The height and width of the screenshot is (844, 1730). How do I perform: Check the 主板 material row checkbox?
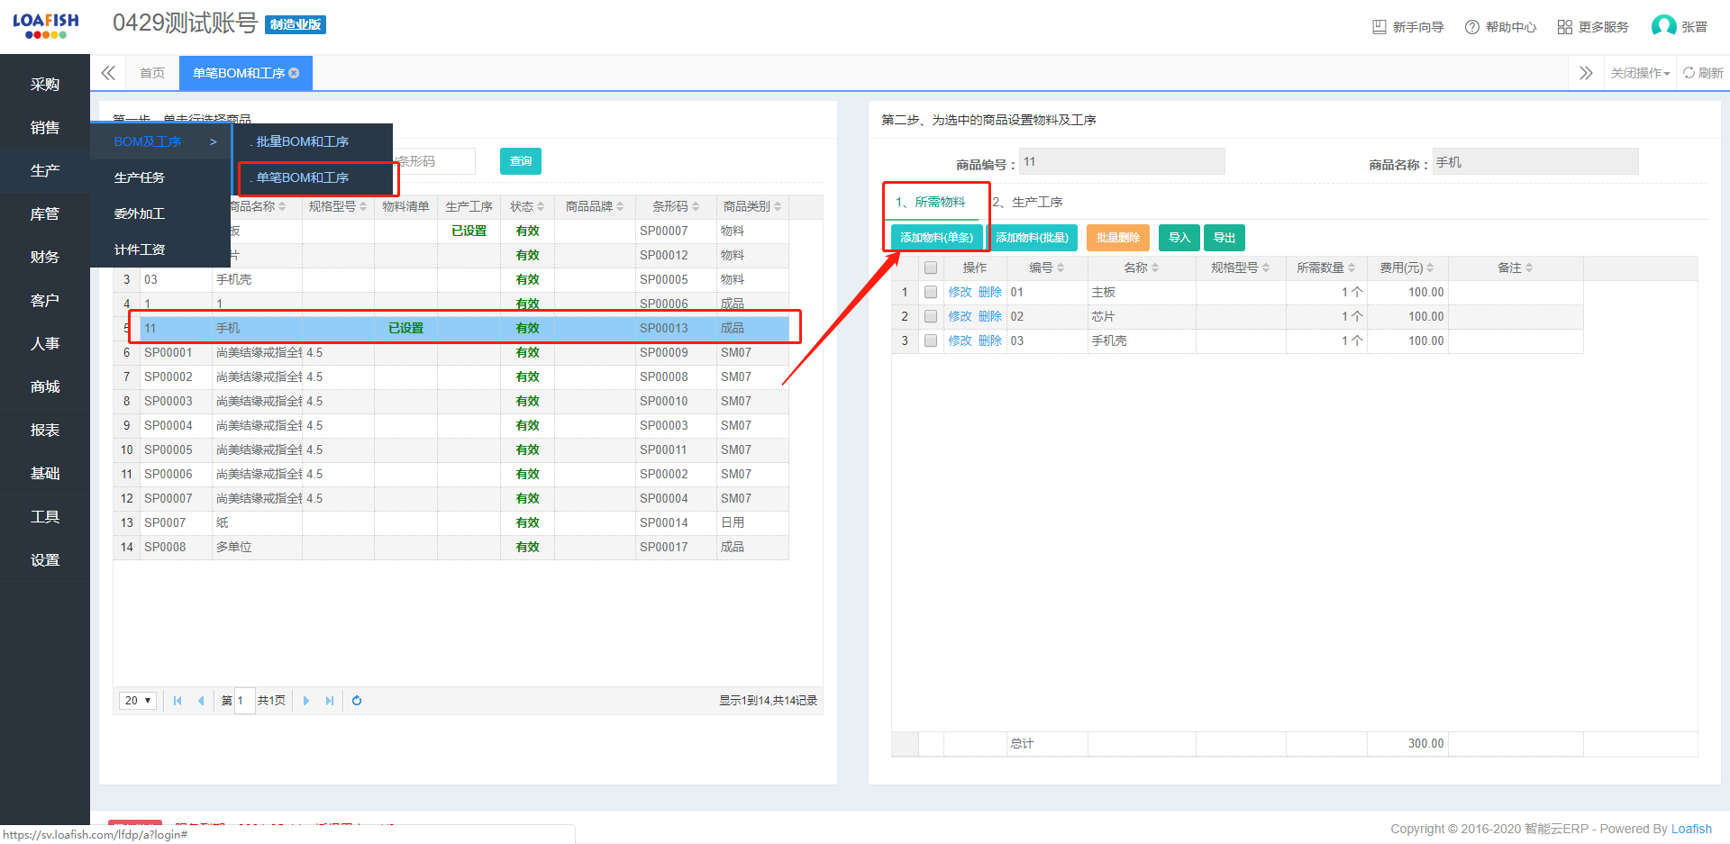[x=931, y=292]
